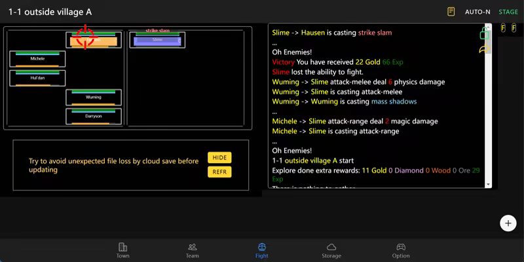The width and height of the screenshot is (524, 262).
Task: Toggle the AUTO-N auto battle mode
Action: 477,12
